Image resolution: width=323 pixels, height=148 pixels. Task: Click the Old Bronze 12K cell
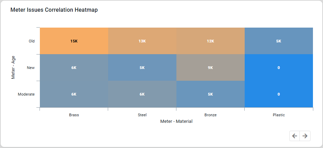click(210, 41)
